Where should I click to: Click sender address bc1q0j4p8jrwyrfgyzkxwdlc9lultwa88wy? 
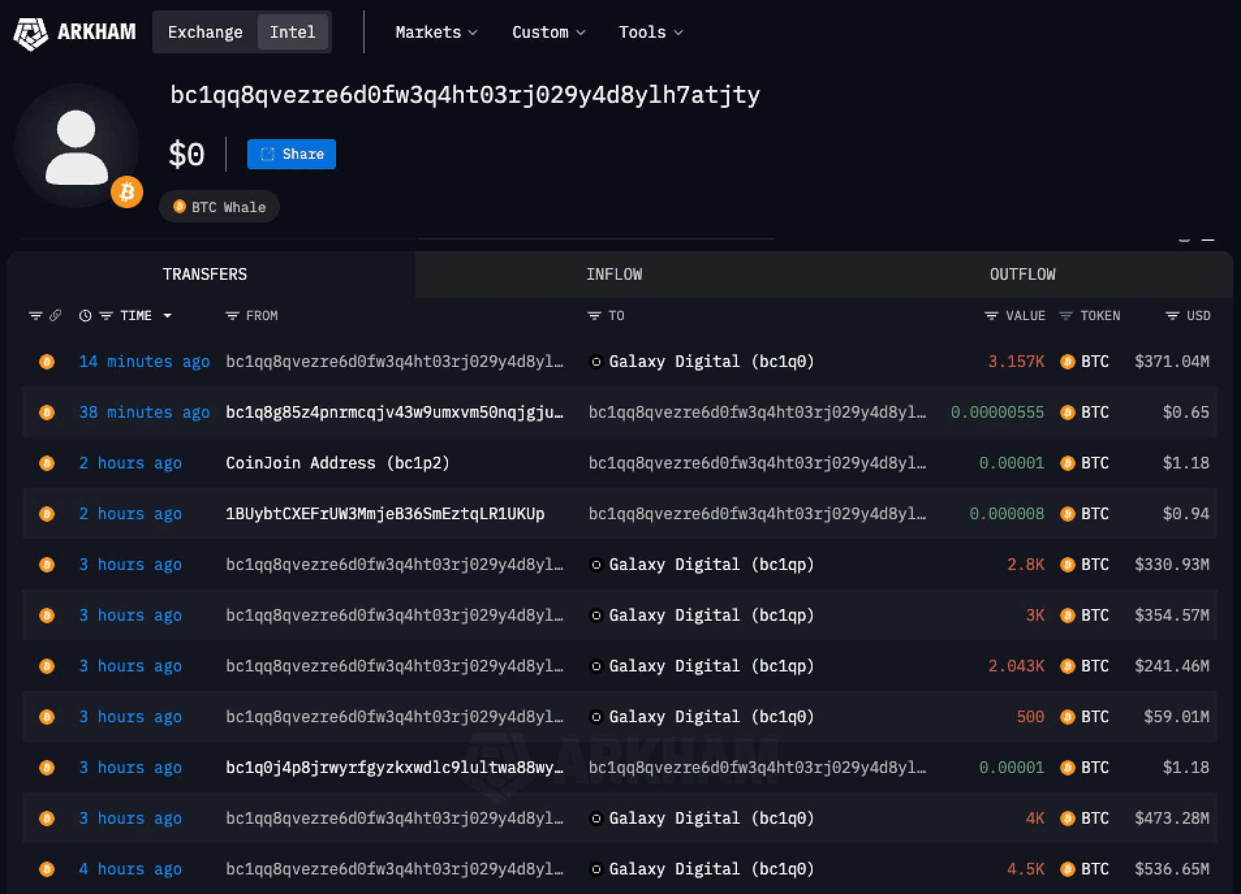(395, 768)
